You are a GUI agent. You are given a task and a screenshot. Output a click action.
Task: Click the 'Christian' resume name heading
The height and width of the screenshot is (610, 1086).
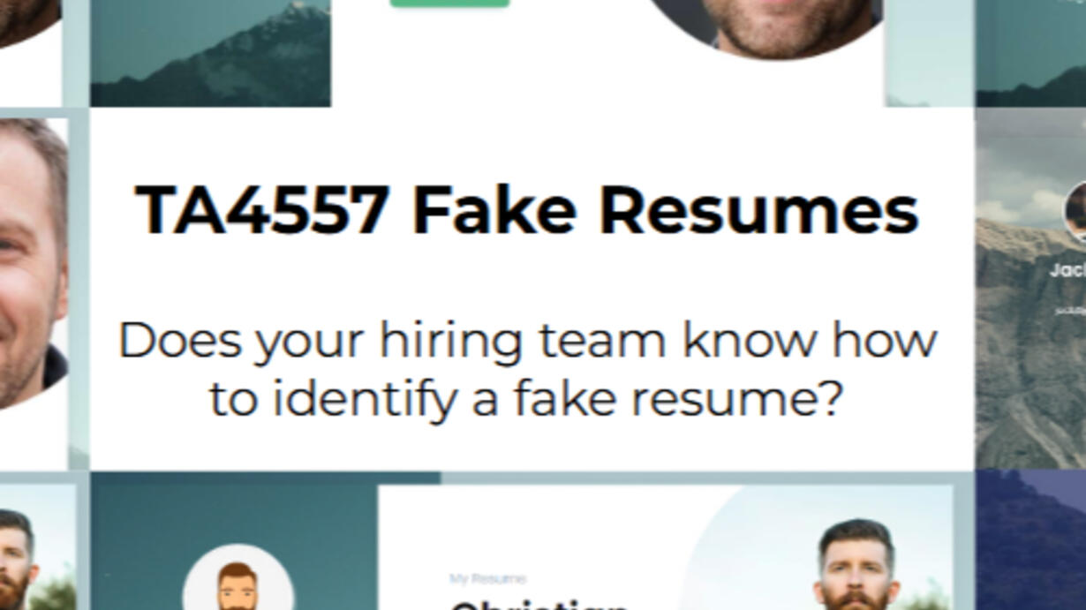539,606
